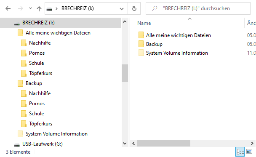The width and height of the screenshot is (256, 157).
Task: Click the tree pane scroll down arrow
Action: tap(125, 144)
